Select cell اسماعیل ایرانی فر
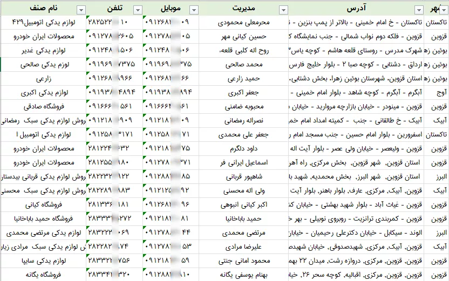Screen dimensions: 449x281 (x=244, y=162)
